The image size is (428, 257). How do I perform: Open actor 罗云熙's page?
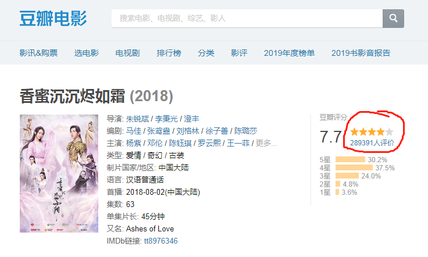coord(209,143)
